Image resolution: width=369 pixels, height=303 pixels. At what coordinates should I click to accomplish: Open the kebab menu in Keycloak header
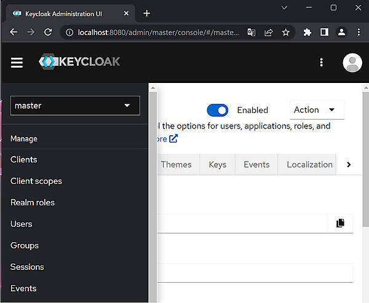321,63
